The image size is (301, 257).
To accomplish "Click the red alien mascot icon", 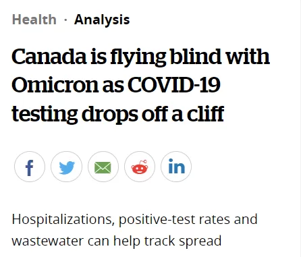I will (140, 167).
